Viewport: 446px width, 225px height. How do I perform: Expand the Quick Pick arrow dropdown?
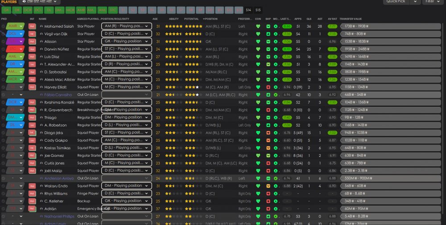click(x=415, y=2)
